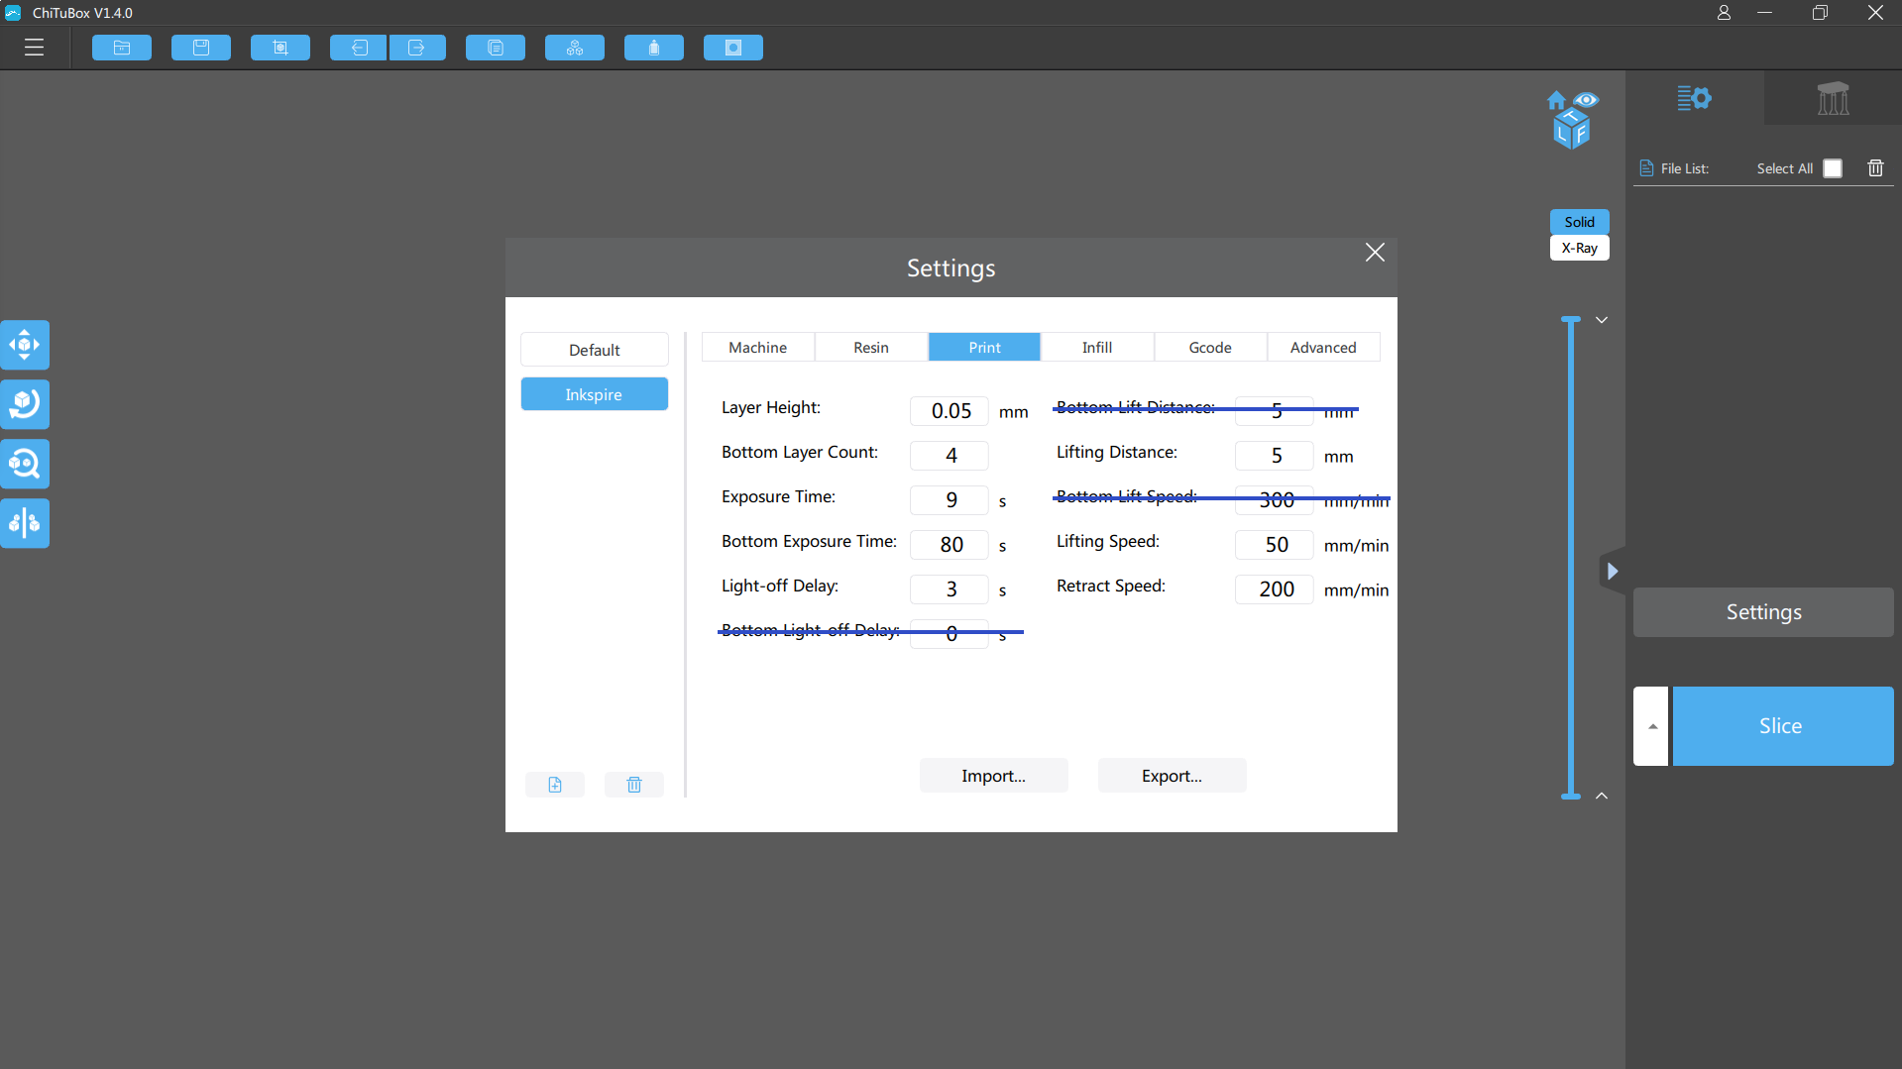Click the Lifting Speed input field
The image size is (1902, 1069).
[1275, 545]
